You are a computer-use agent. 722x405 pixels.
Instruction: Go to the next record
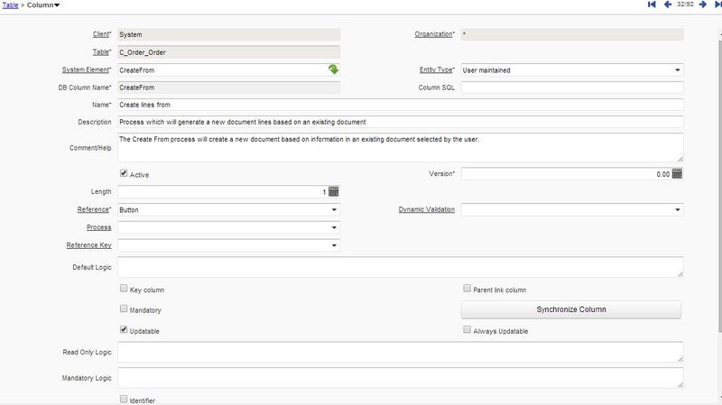click(704, 5)
